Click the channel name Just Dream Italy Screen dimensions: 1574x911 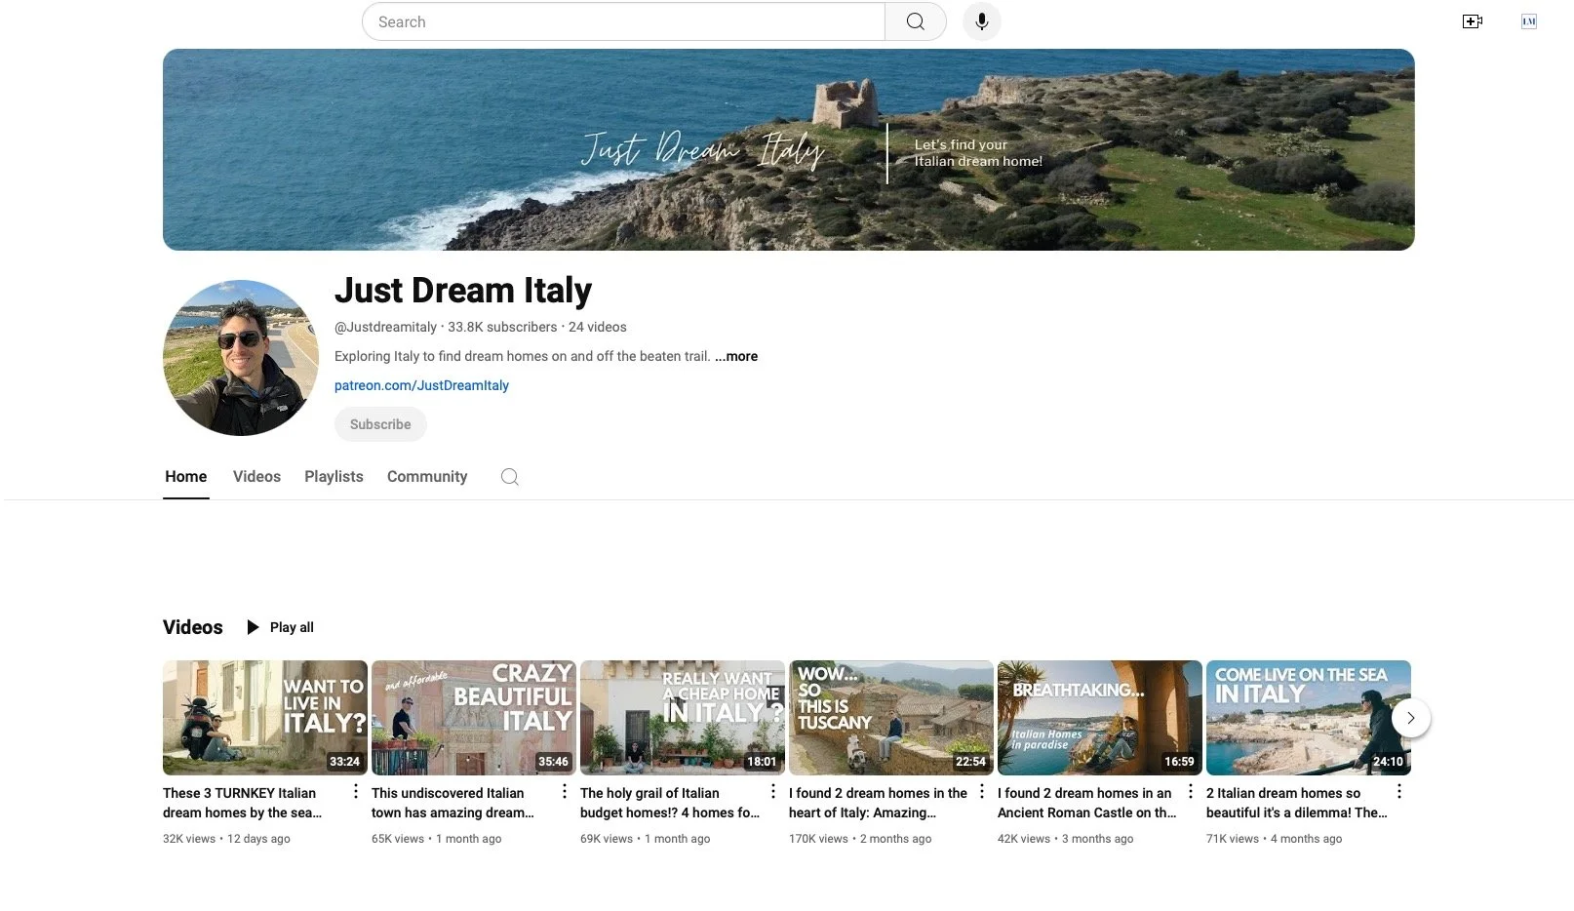(463, 291)
